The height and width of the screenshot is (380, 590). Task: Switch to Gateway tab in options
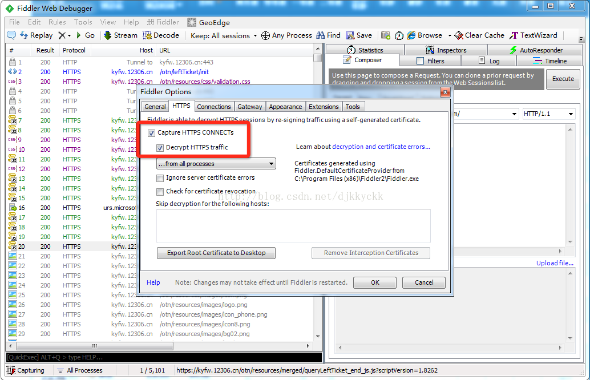[250, 107]
